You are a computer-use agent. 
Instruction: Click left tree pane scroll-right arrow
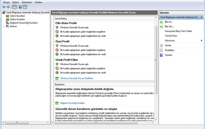coord(48,123)
